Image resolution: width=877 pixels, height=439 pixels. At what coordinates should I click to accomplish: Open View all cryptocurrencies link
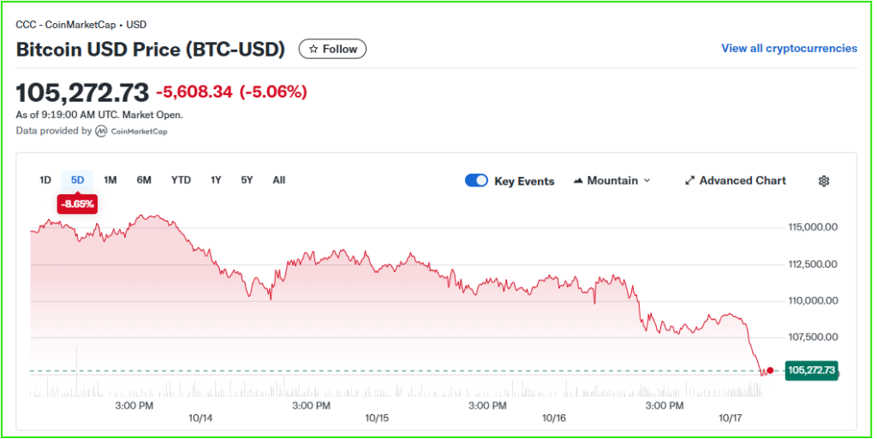click(789, 48)
